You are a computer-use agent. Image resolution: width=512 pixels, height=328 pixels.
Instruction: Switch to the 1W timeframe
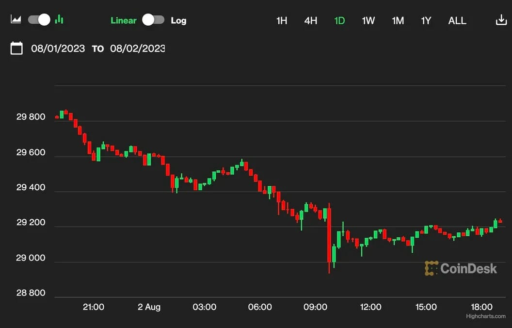tap(368, 20)
